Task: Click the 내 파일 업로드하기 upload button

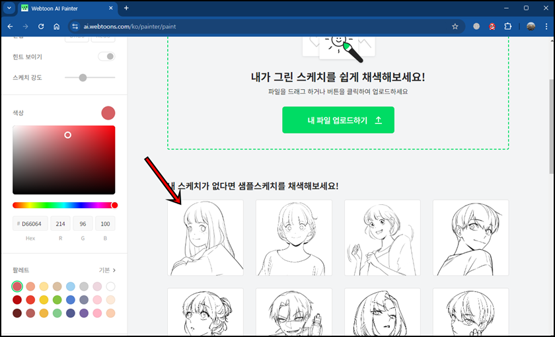Action: (338, 120)
